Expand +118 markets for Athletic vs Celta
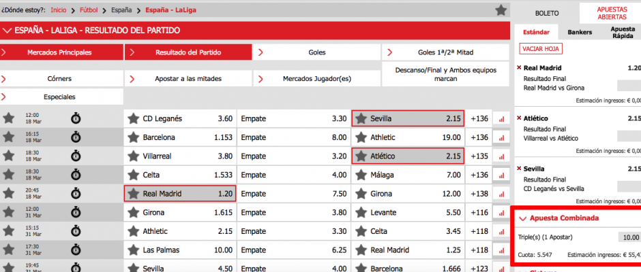This screenshot has width=641, height=272. [479, 231]
